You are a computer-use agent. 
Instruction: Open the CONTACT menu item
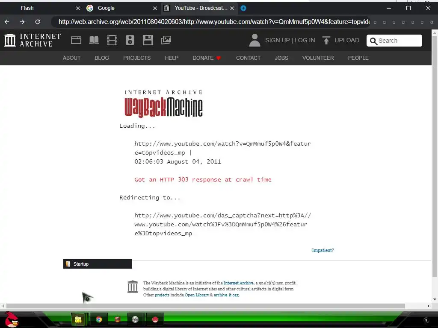249,58
